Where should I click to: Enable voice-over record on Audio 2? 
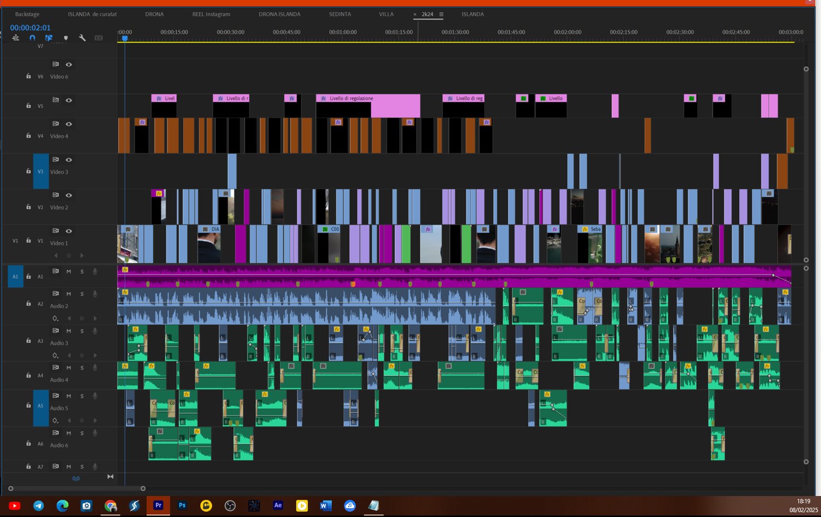coord(95,294)
